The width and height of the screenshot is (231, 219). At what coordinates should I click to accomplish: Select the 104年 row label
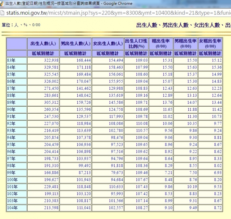point(17,208)
